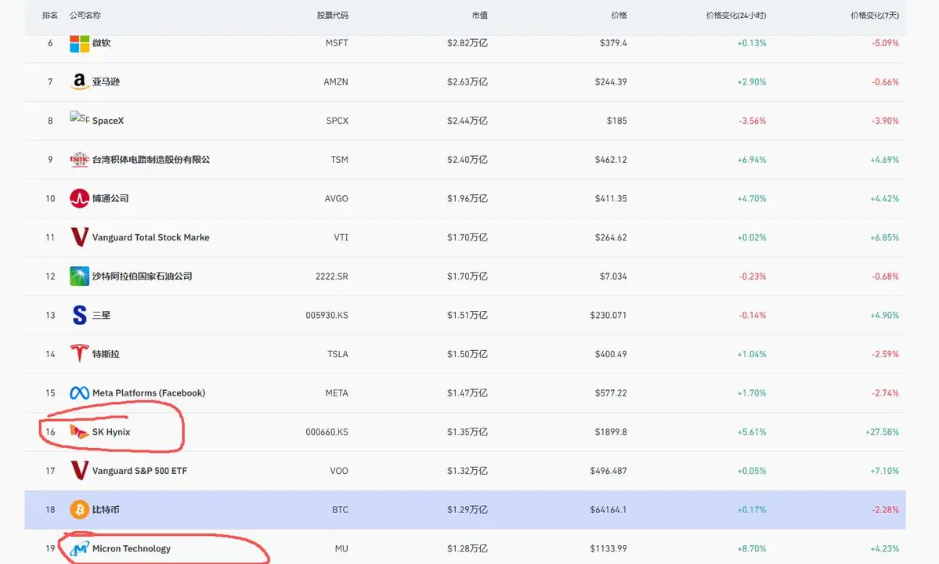Click the +6.94% TSM daily change

coord(752,160)
